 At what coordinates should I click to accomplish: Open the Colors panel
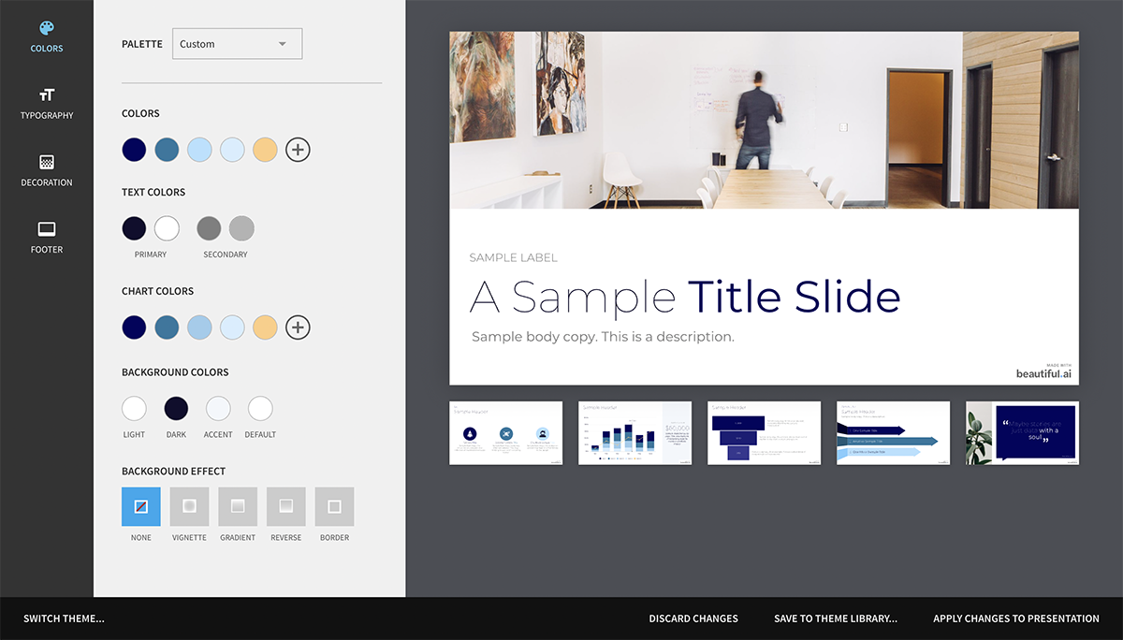tap(46, 36)
